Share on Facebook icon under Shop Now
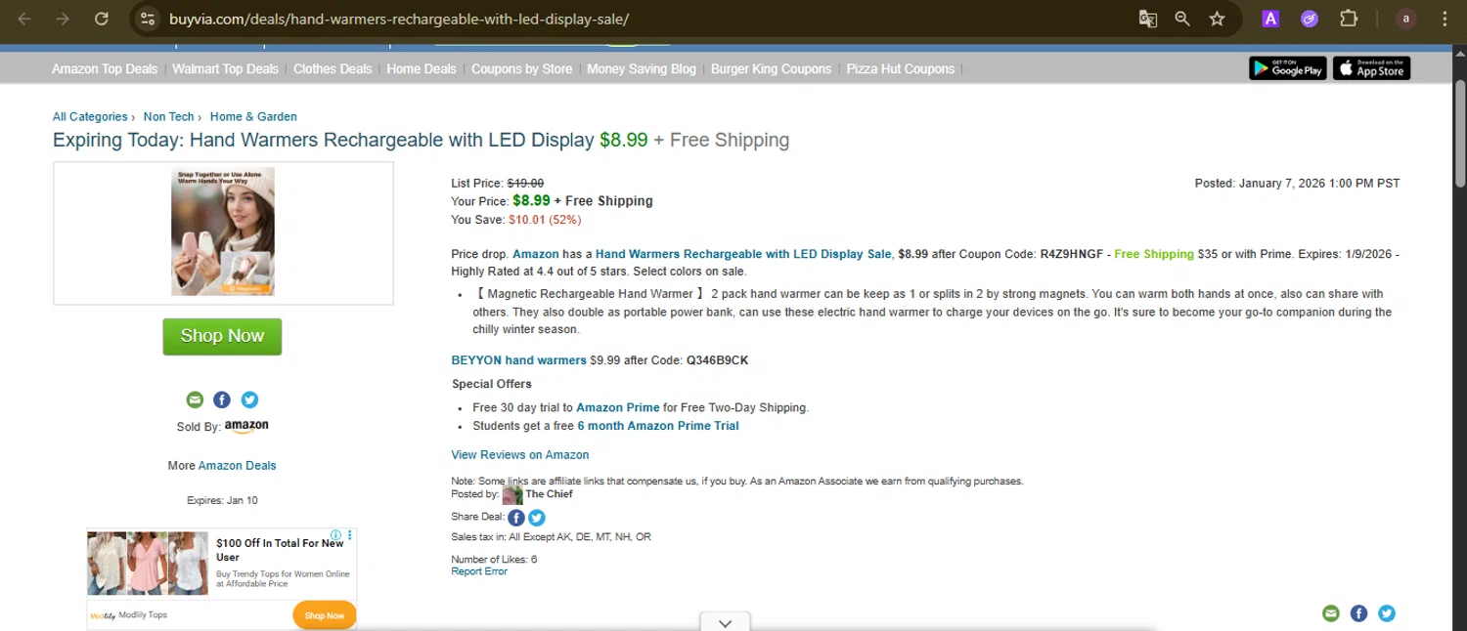Viewport: 1467px width, 631px height. point(222,400)
